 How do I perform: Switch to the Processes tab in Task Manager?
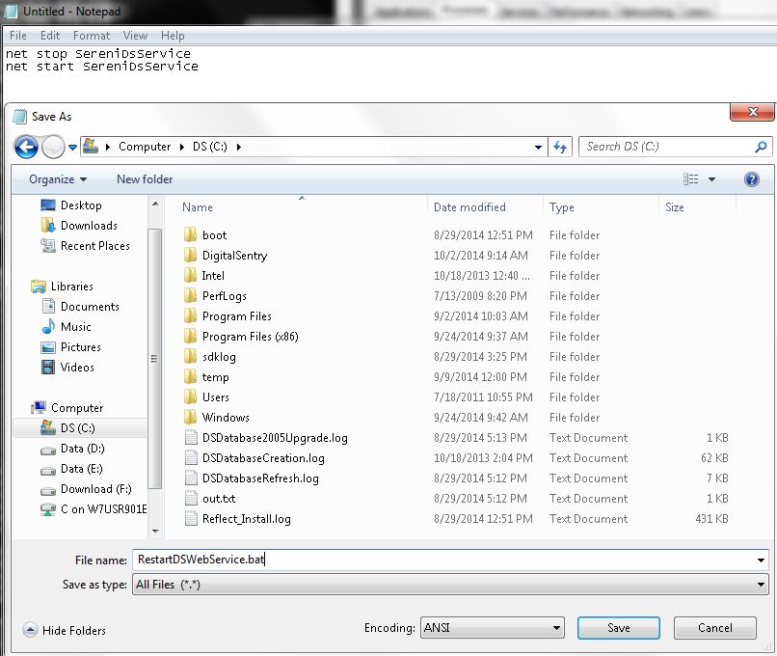coord(465,10)
